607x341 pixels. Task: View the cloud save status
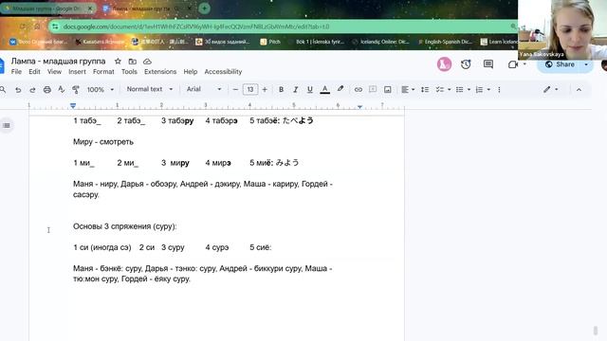[x=147, y=62]
